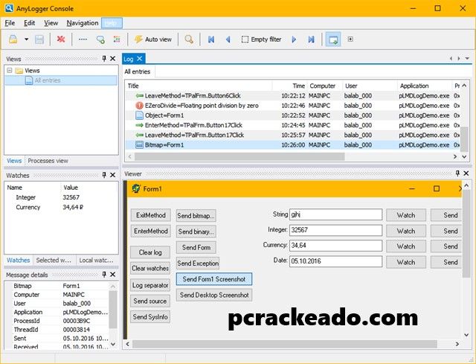The height and width of the screenshot is (364, 476).
Task: Click the Auto view toolbar button
Action: coord(152,39)
